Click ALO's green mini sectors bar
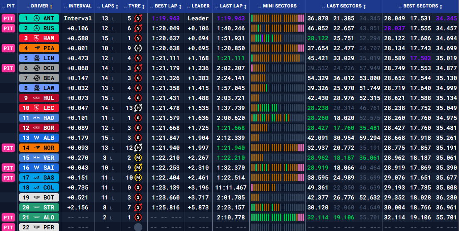This screenshot has width=459, height=231. point(277,217)
